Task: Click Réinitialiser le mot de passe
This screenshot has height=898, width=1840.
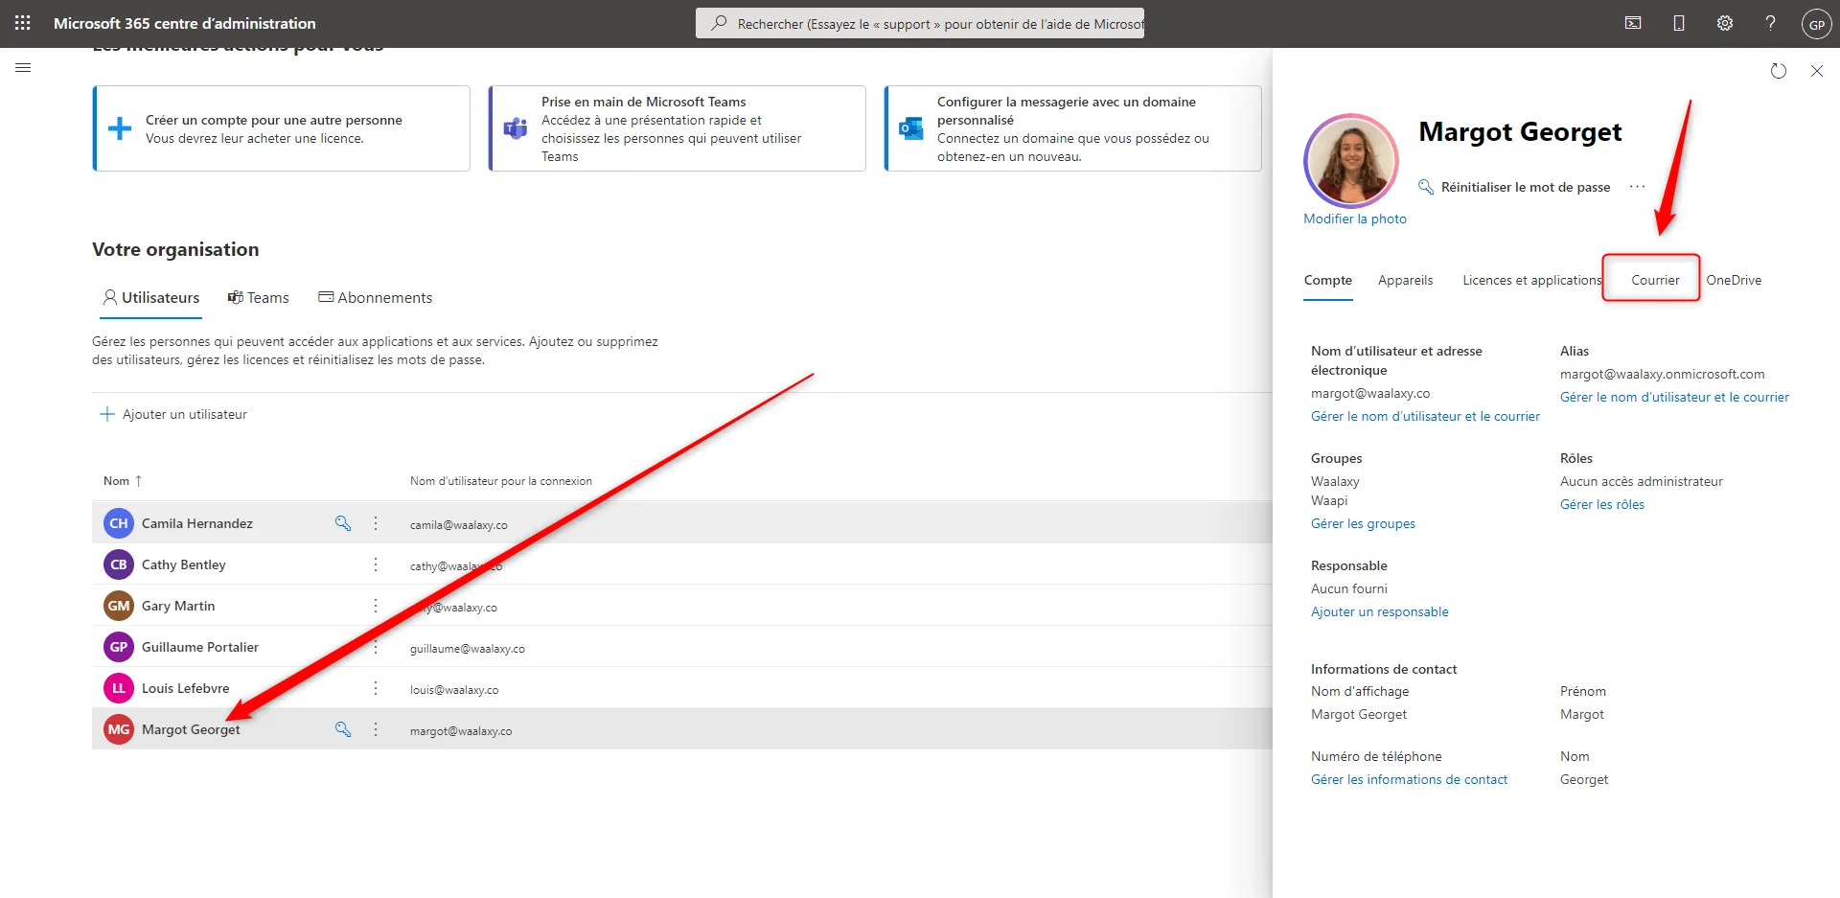Action: click(x=1526, y=187)
